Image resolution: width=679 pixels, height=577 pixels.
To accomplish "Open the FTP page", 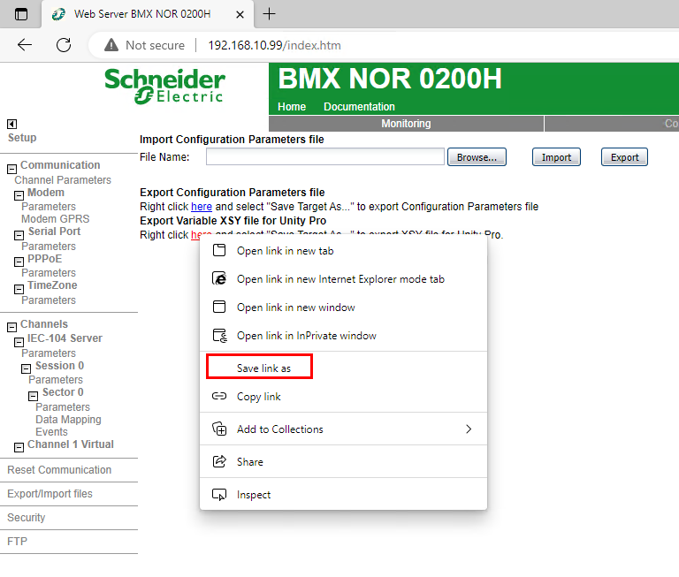I will click(x=17, y=542).
